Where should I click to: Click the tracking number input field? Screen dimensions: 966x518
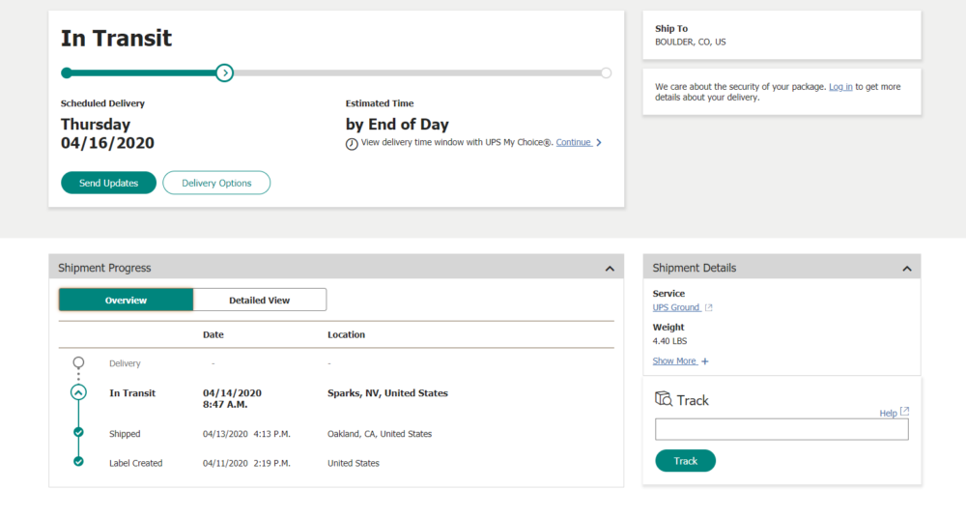781,429
